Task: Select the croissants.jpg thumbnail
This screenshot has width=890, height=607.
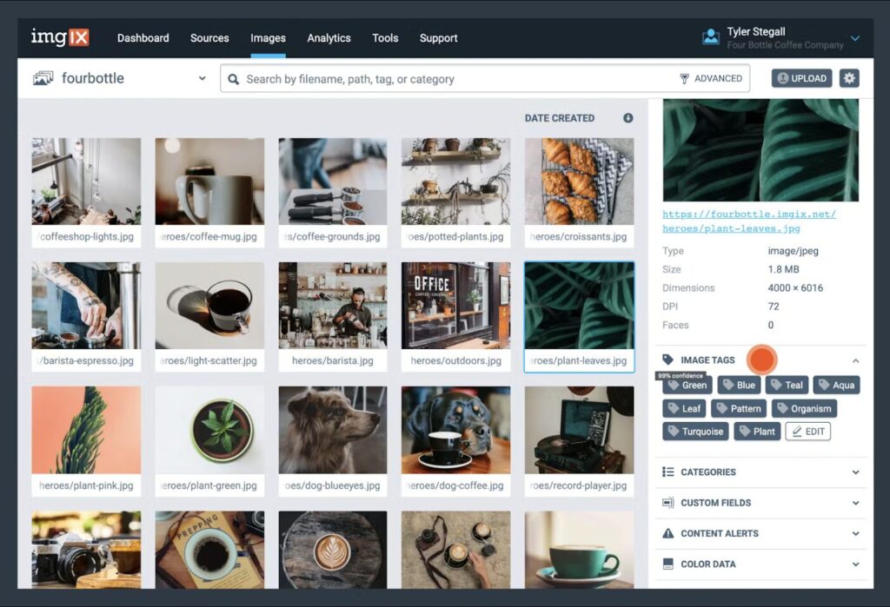Action: (x=579, y=182)
